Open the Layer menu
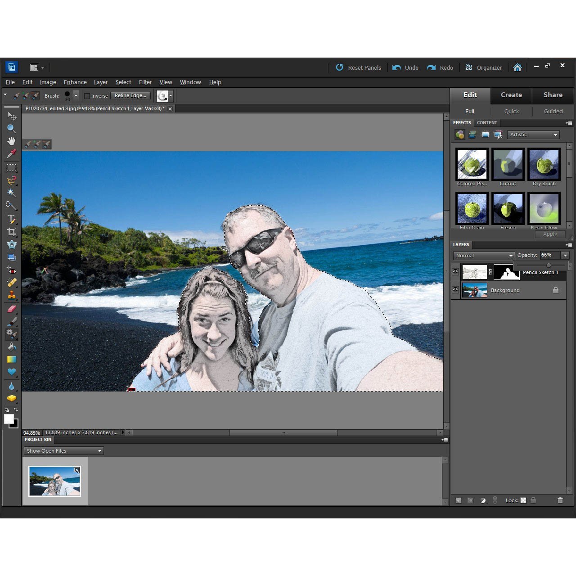The height and width of the screenshot is (576, 576). point(101,82)
